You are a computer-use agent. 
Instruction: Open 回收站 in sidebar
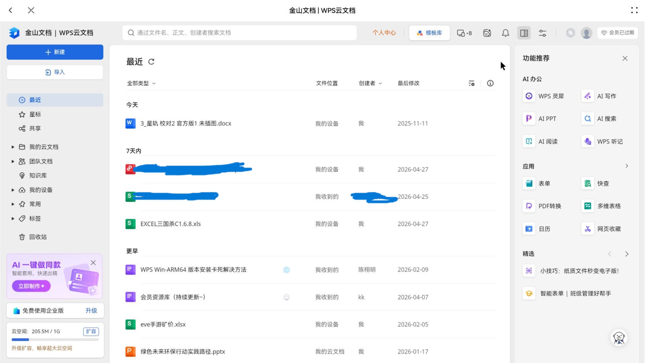click(x=55, y=237)
